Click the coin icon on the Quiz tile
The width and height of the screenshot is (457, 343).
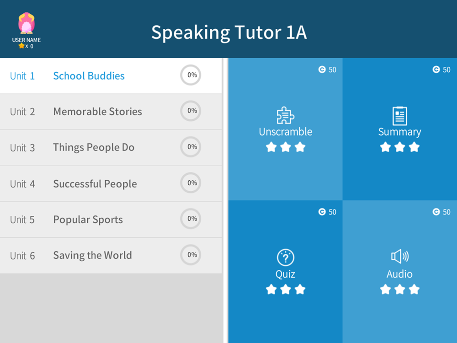(x=322, y=212)
